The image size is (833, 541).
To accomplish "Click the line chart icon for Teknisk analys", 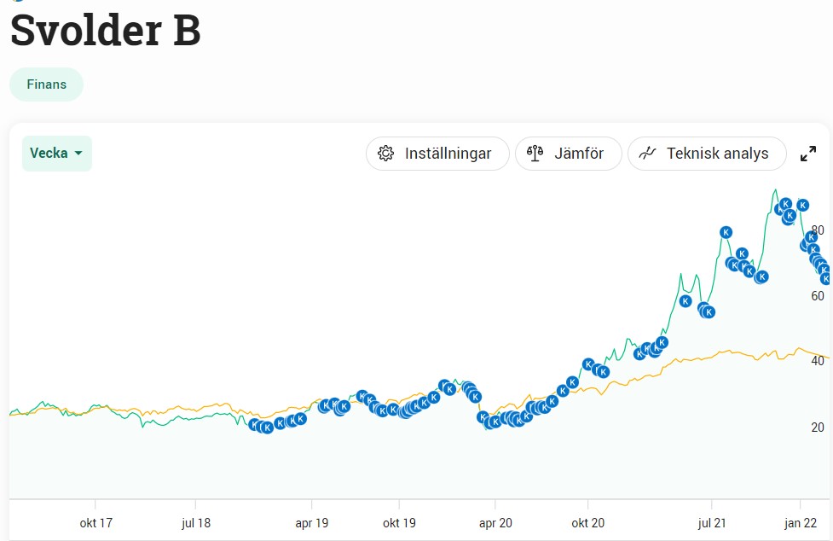I will [x=648, y=154].
